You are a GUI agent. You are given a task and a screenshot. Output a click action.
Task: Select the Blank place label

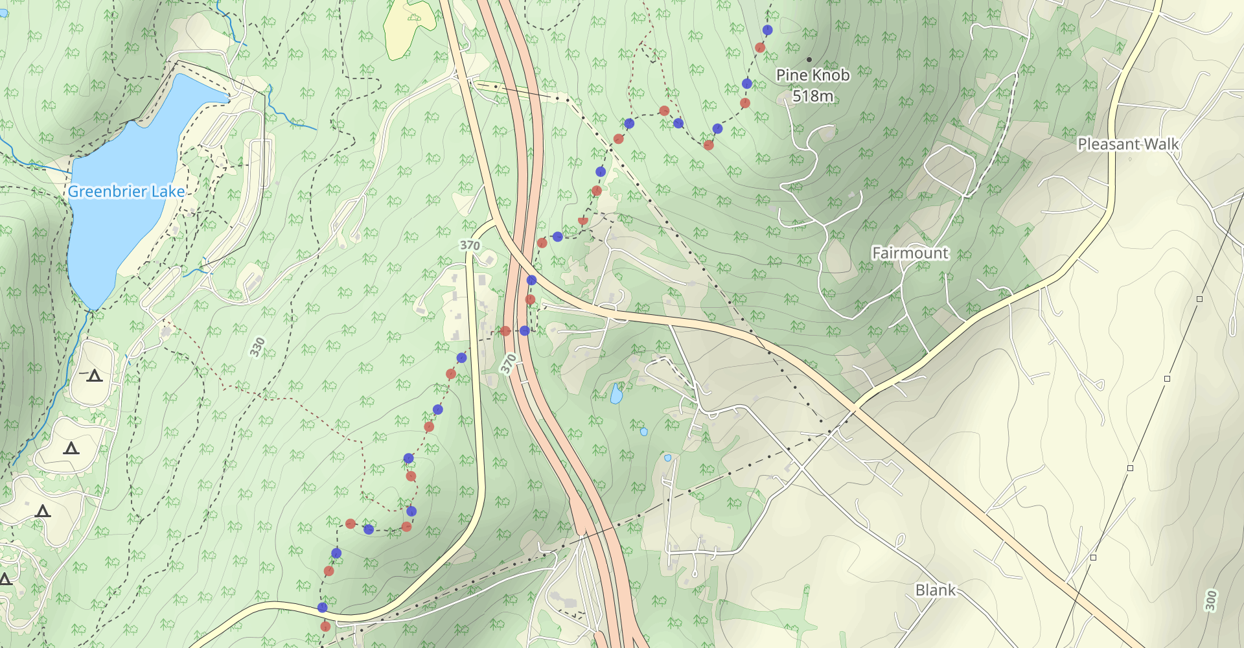(935, 590)
